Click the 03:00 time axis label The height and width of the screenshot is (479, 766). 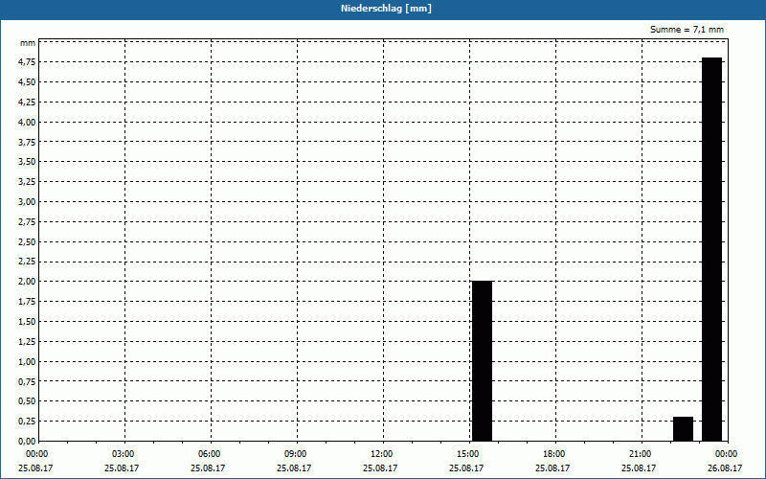tap(124, 454)
